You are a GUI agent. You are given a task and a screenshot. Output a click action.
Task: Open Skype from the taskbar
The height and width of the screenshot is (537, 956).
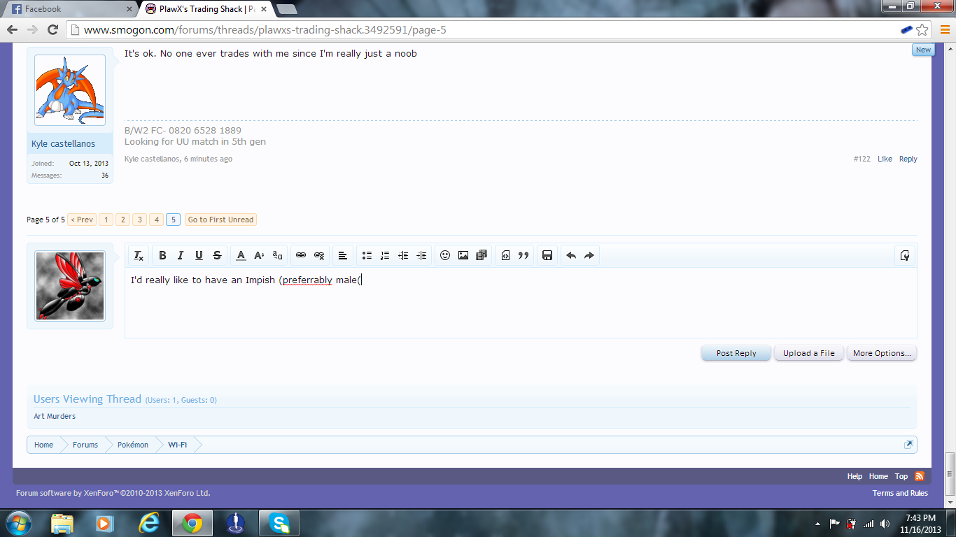279,523
